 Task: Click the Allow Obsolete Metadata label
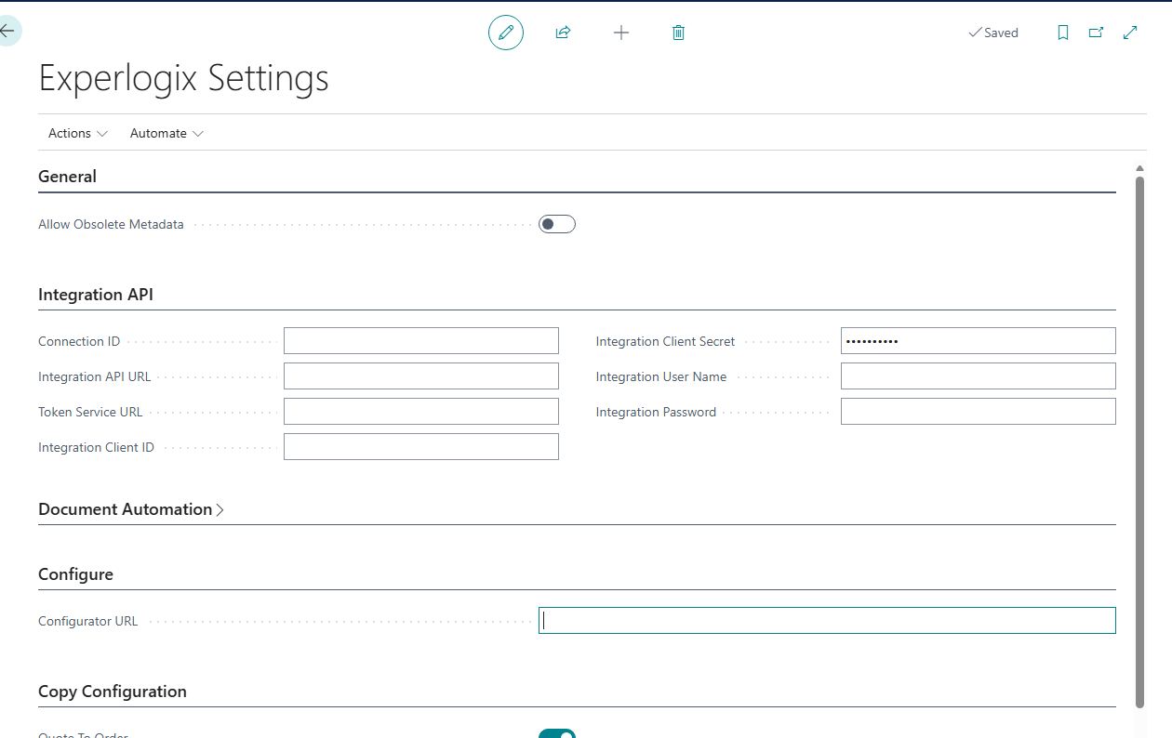coord(111,224)
